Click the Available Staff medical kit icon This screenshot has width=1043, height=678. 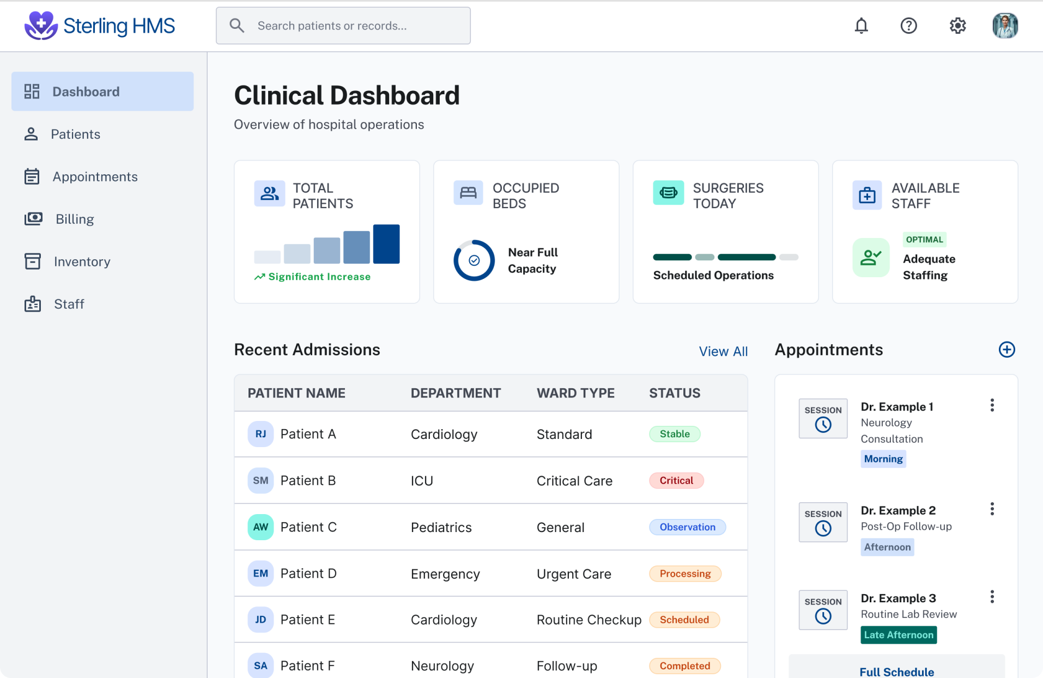866,195
